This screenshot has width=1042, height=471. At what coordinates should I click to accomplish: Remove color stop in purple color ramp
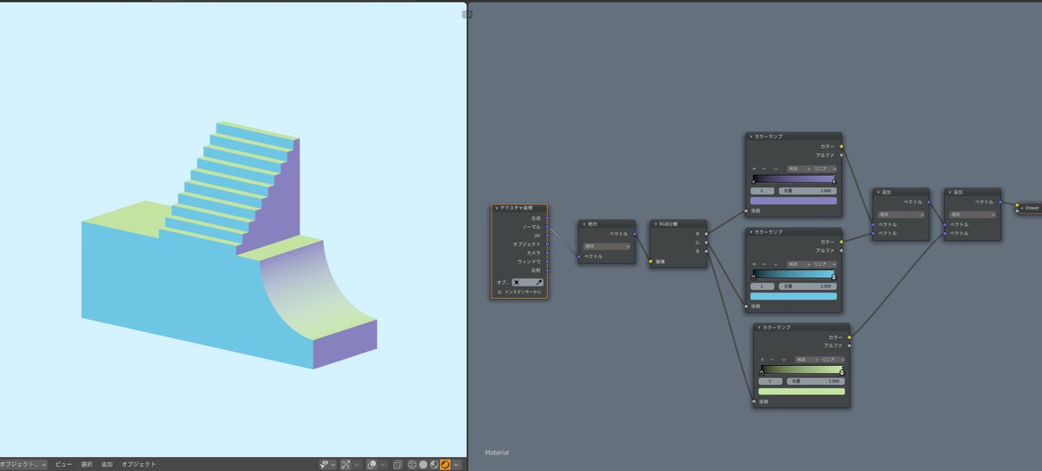(763, 169)
